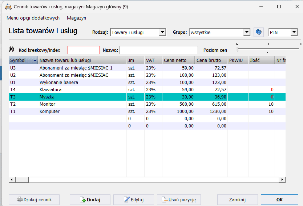The width and height of the screenshot is (303, 206).
Task: Click the application icon in title bar
Action: pos(8,7)
